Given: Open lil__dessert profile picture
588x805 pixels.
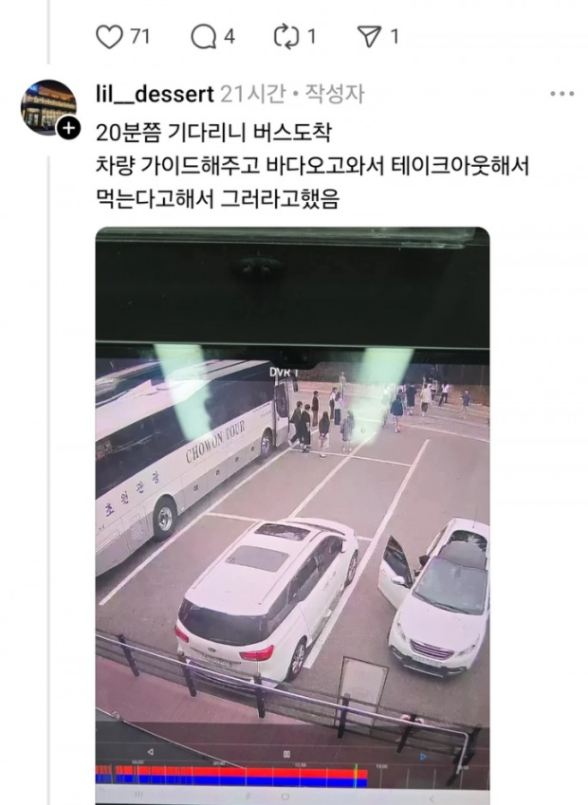Looking at the screenshot, I should point(48,107).
